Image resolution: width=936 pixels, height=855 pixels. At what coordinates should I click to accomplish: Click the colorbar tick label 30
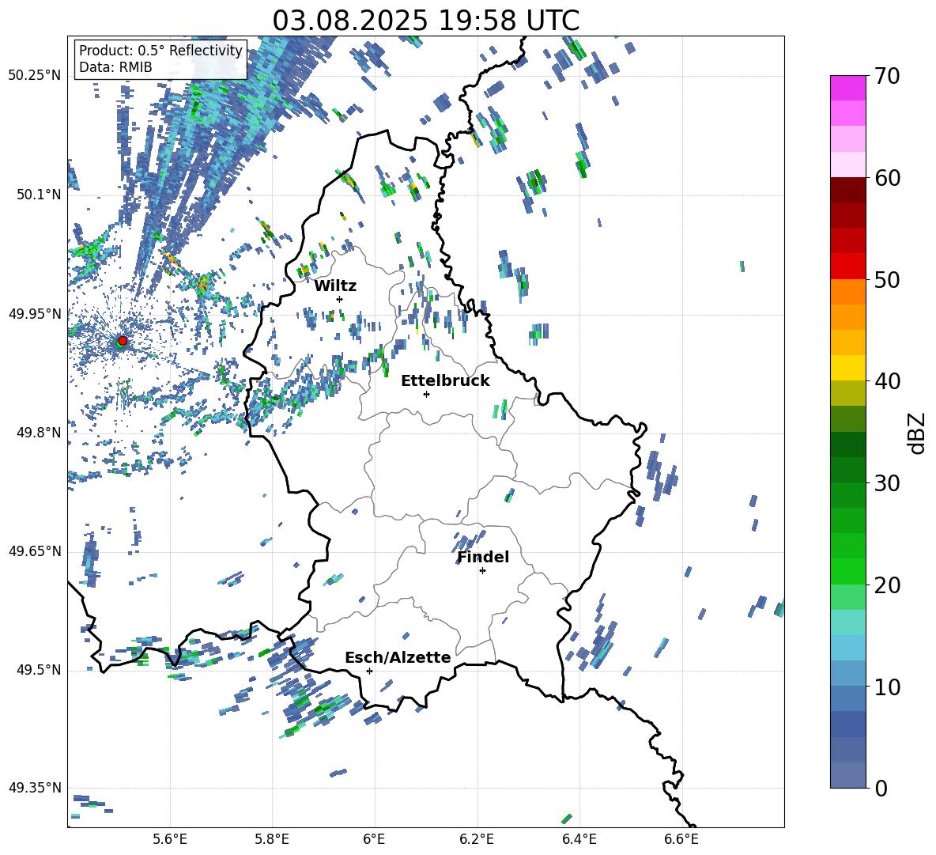click(x=887, y=483)
